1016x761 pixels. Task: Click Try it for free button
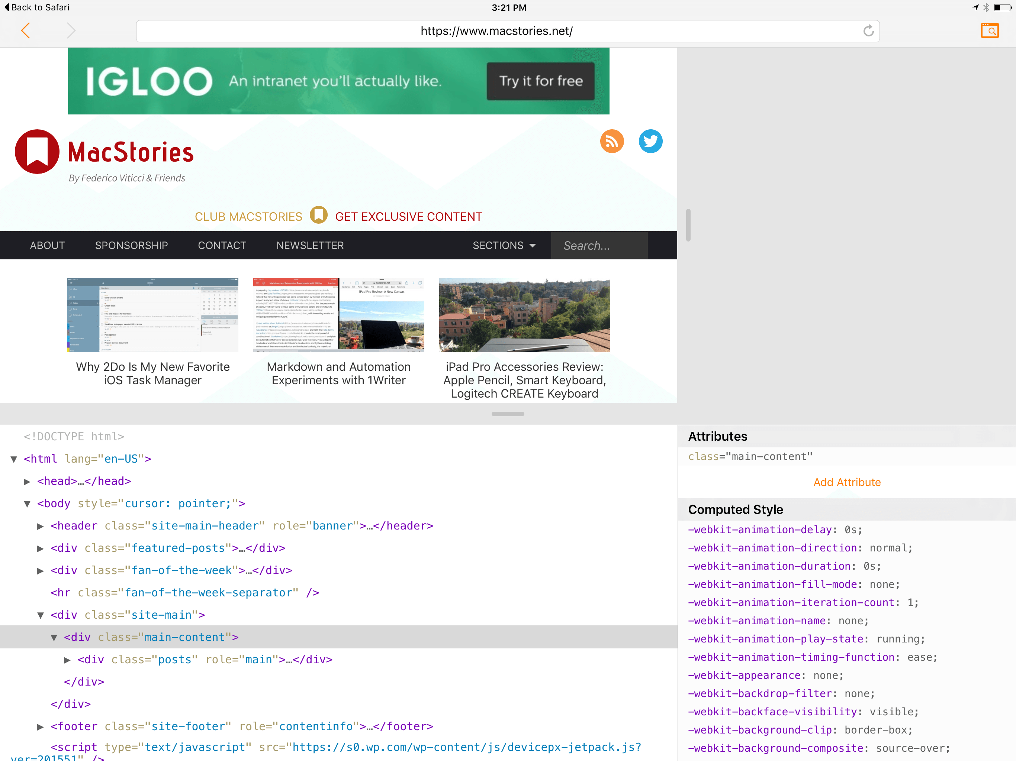click(x=541, y=81)
